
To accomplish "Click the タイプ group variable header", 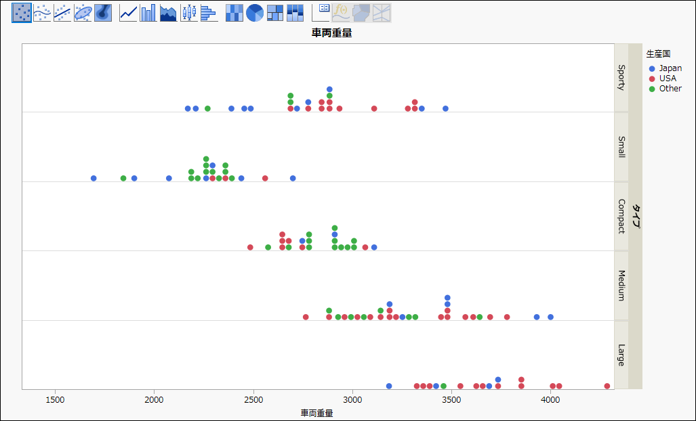I will (x=636, y=217).
